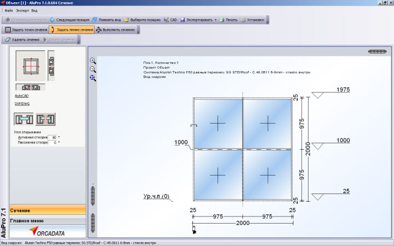Viewport: 394px width, 246px height.
Task: Click the zoom-to-fit magnifier icon
Action: 93,78
